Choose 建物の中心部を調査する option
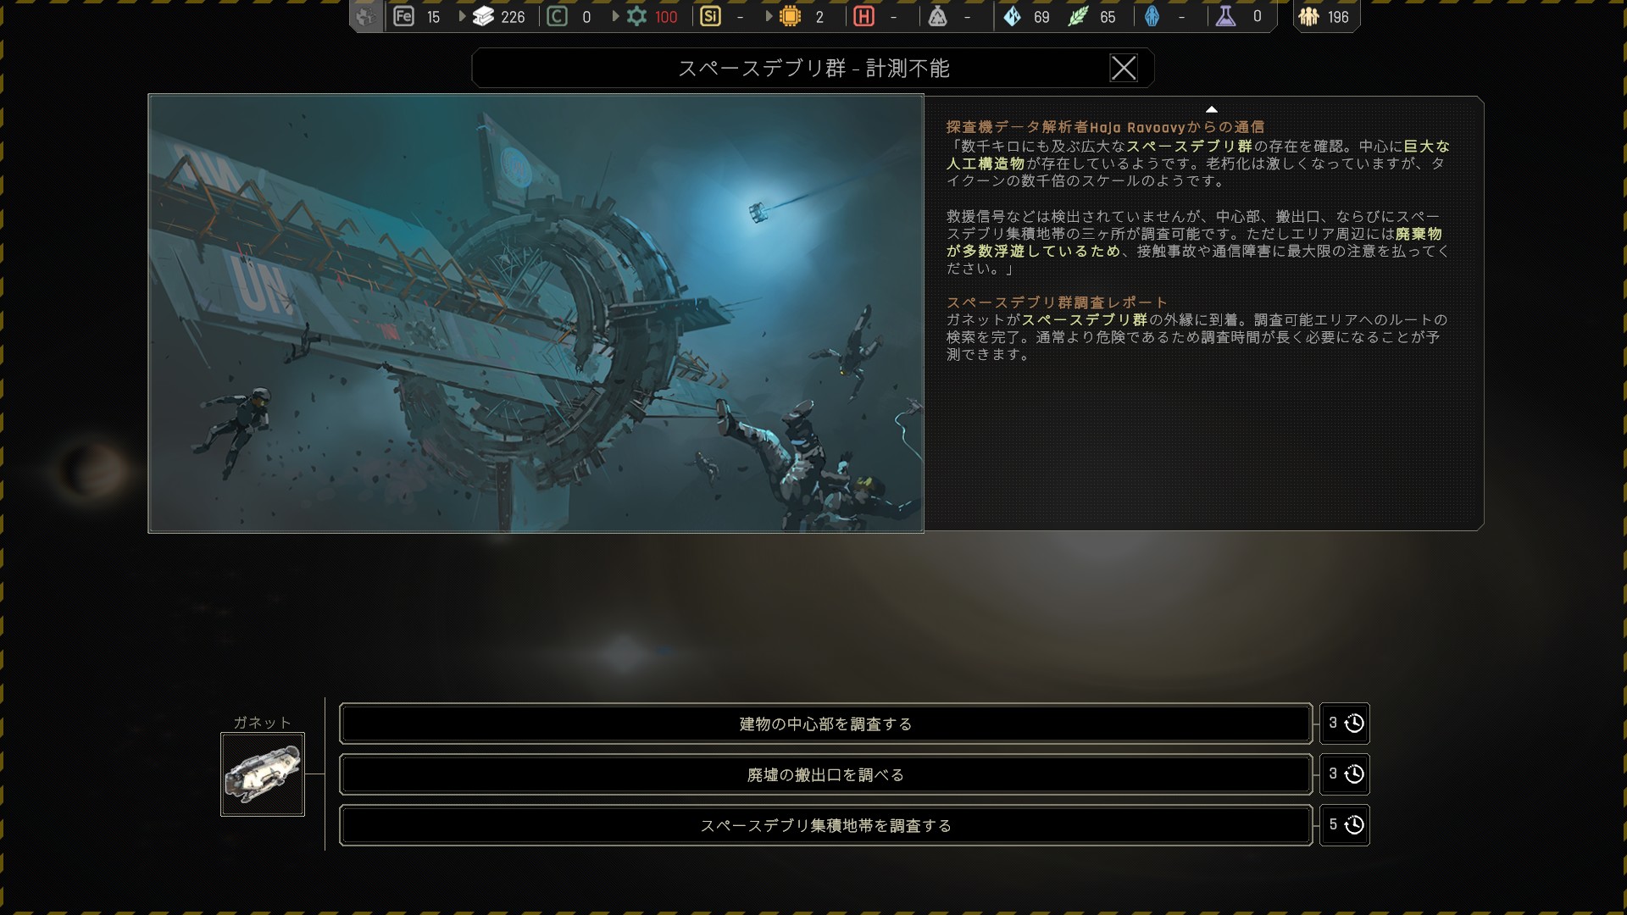1627x915 pixels. coord(825,724)
